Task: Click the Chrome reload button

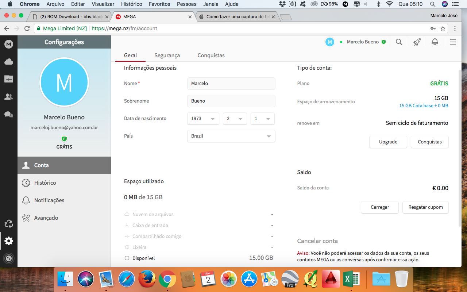Action: coord(27,28)
